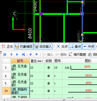Toggle 交点 intersection snap
This screenshot has height=101, width=97.
(62, 47)
